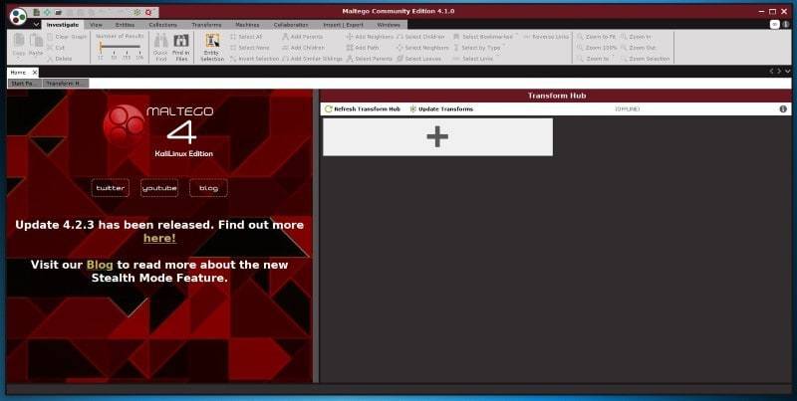
Task: Adjust the Number of Results slider
Action: [x=102, y=47]
